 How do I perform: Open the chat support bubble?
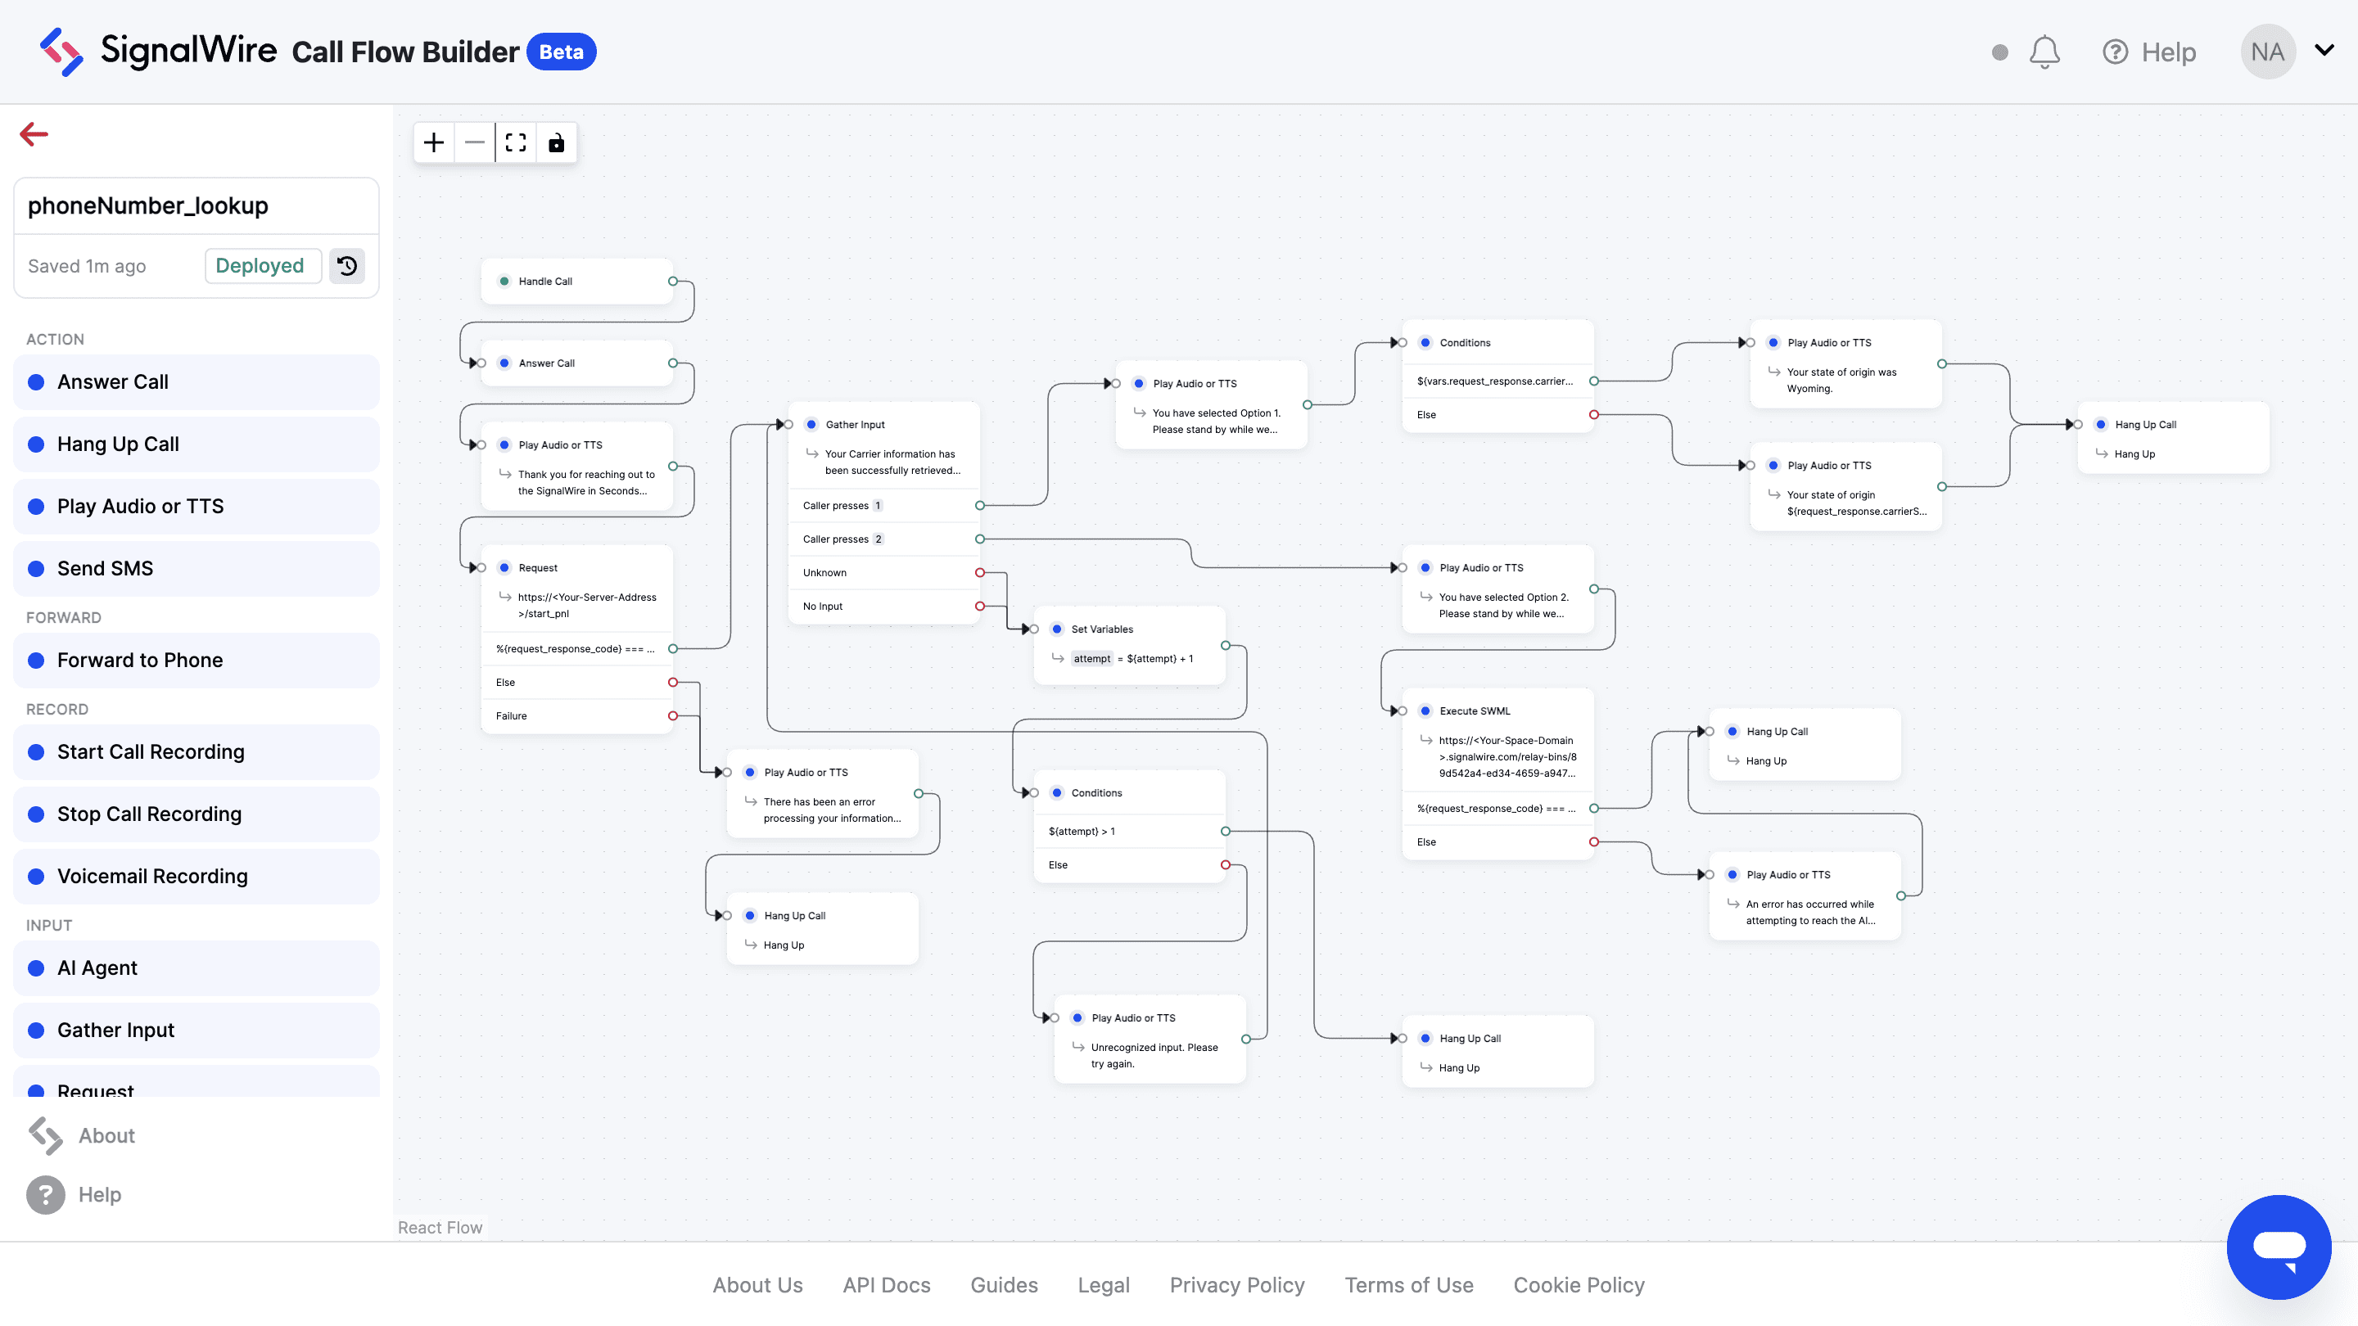coord(2279,1247)
